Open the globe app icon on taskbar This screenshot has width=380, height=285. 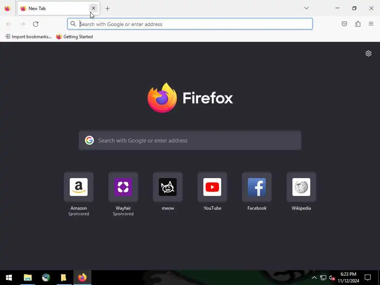[x=46, y=278]
